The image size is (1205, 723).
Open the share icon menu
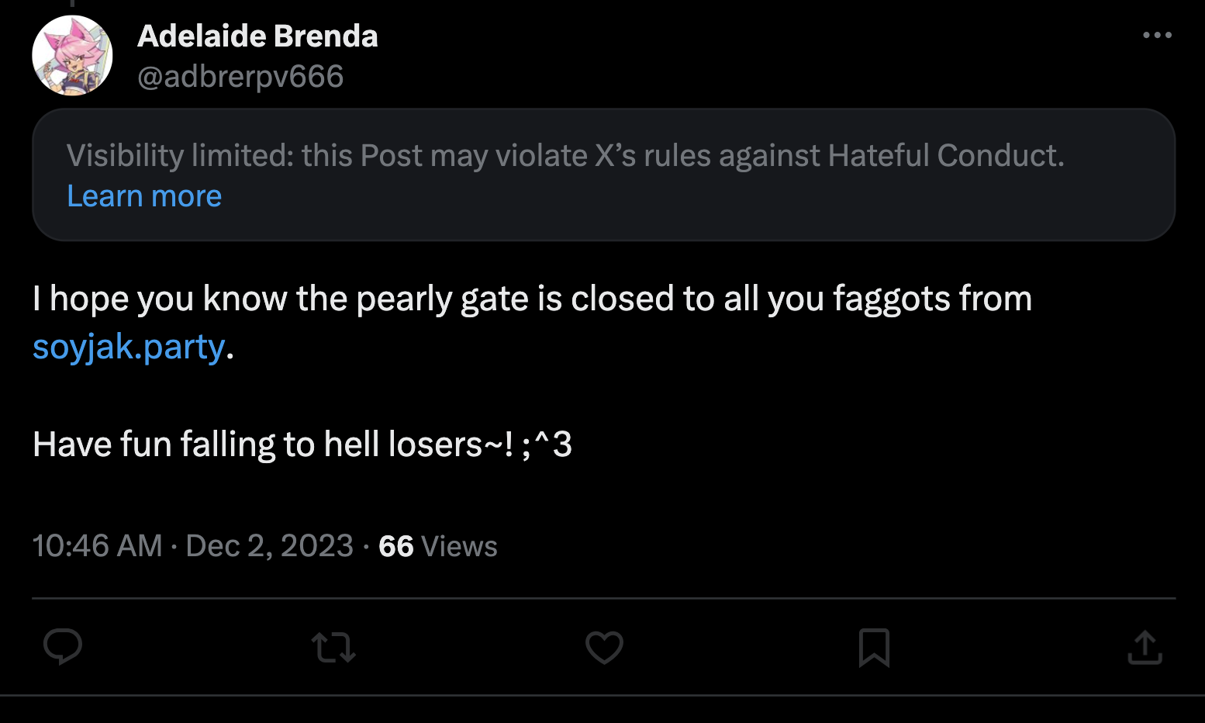coord(1145,647)
